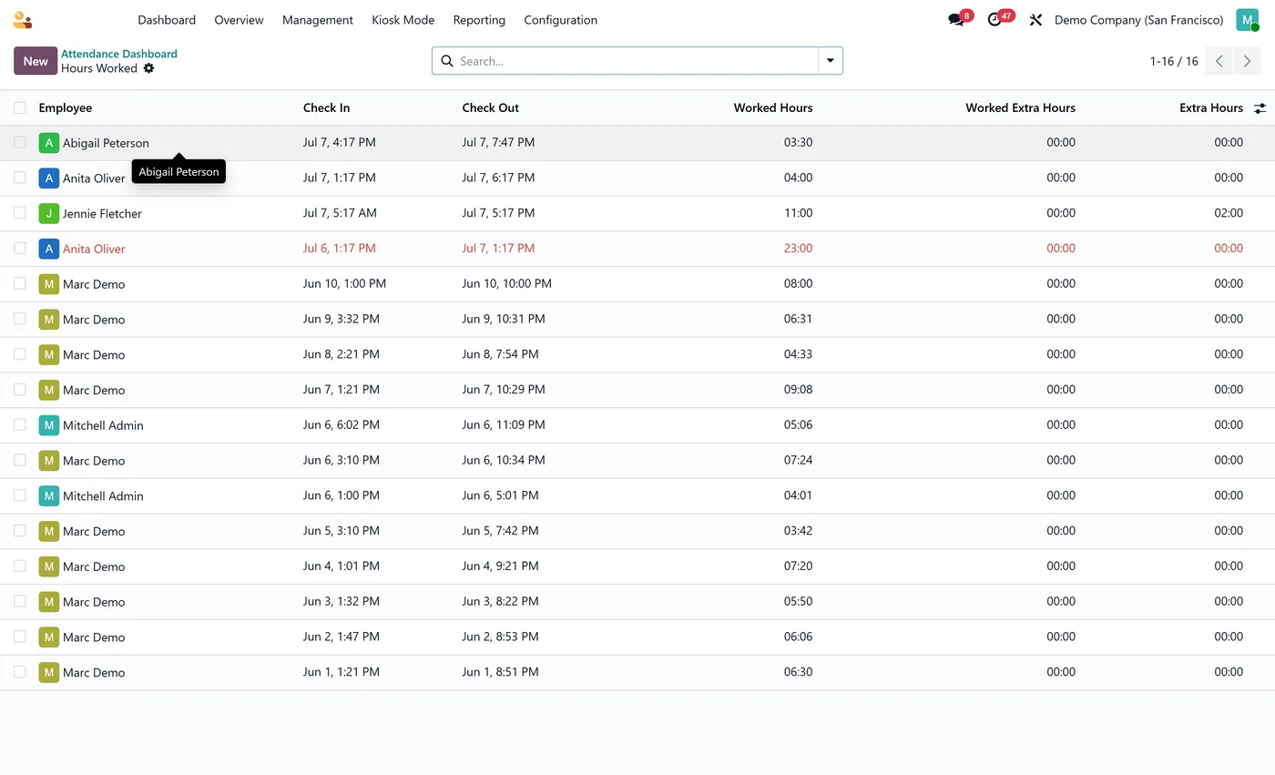1275x775 pixels.
Task: Click Mitchell Admin avatar in Jun 6, 1:00 PM row
Action: coord(48,496)
